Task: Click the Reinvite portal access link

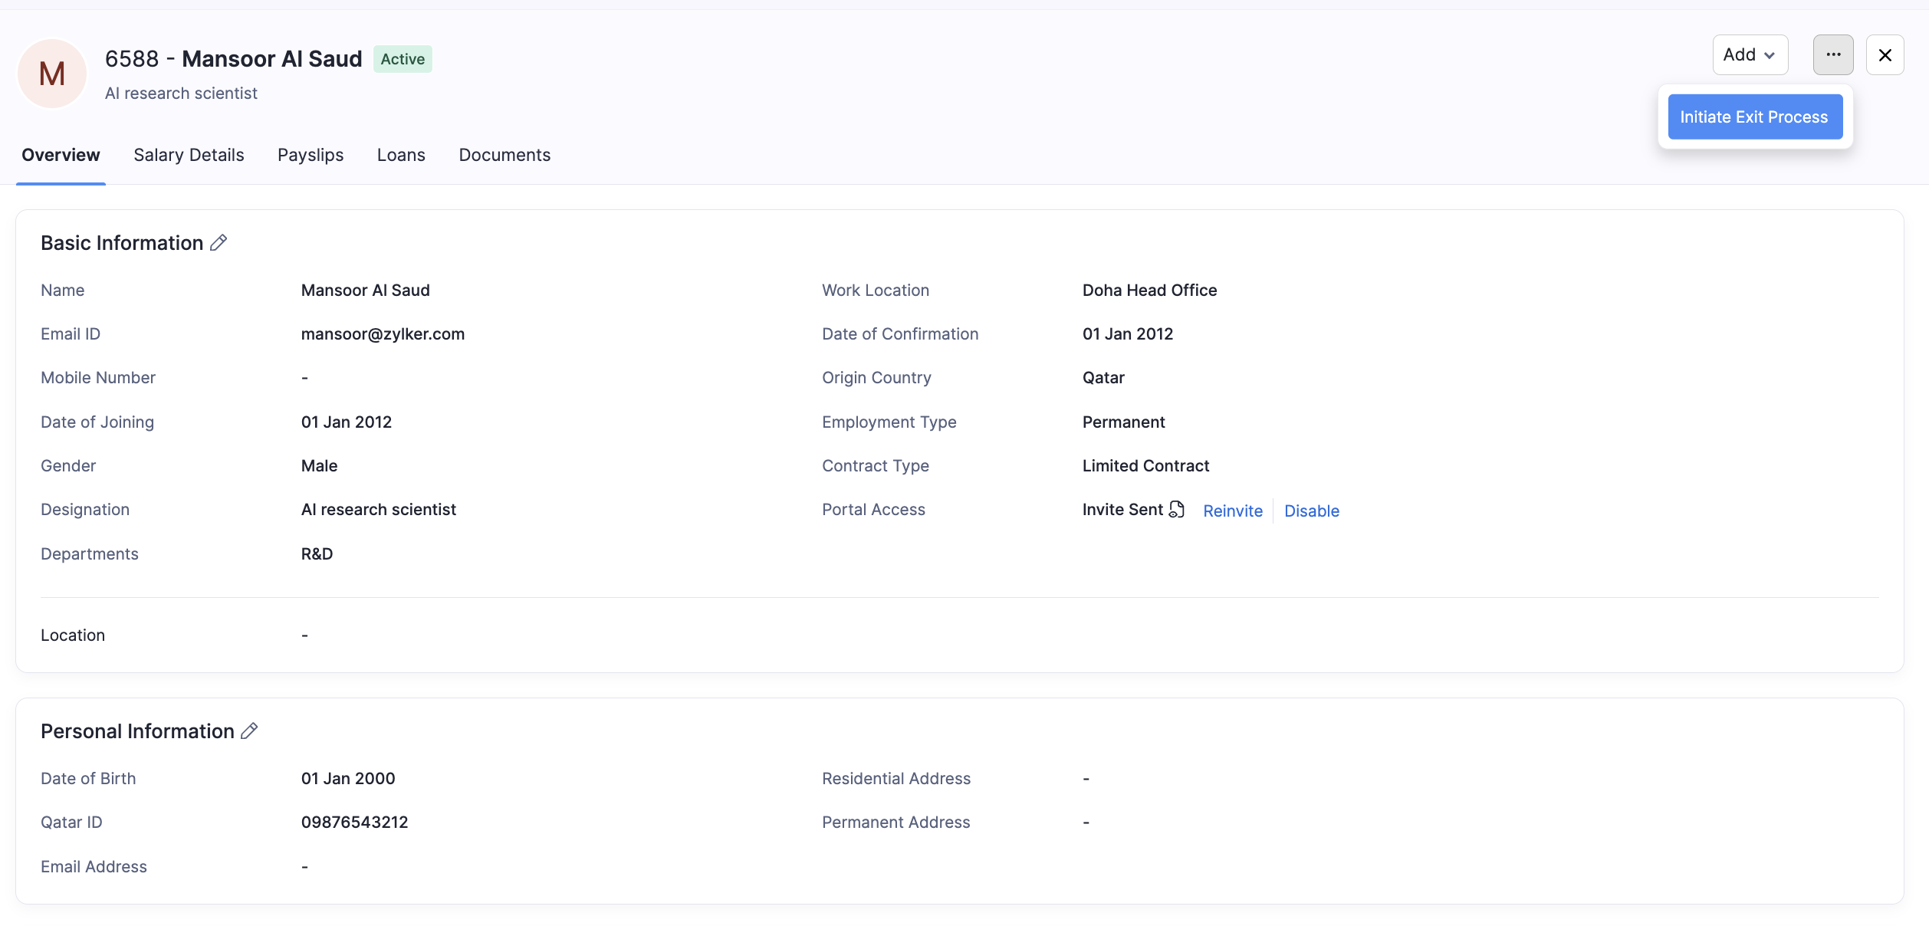Action: 1232,511
